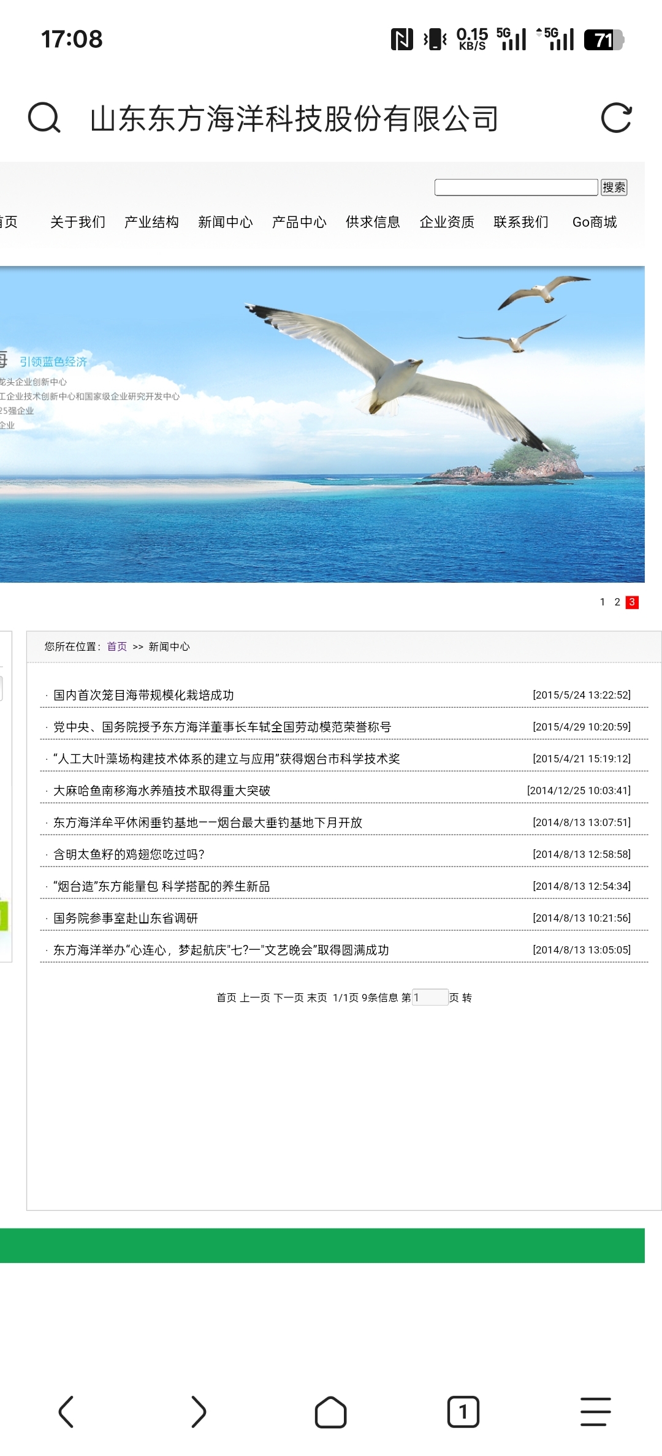Open article 国内首次笼目海带规模化栽培成功
The image size is (662, 1456).
pyautogui.click(x=143, y=695)
